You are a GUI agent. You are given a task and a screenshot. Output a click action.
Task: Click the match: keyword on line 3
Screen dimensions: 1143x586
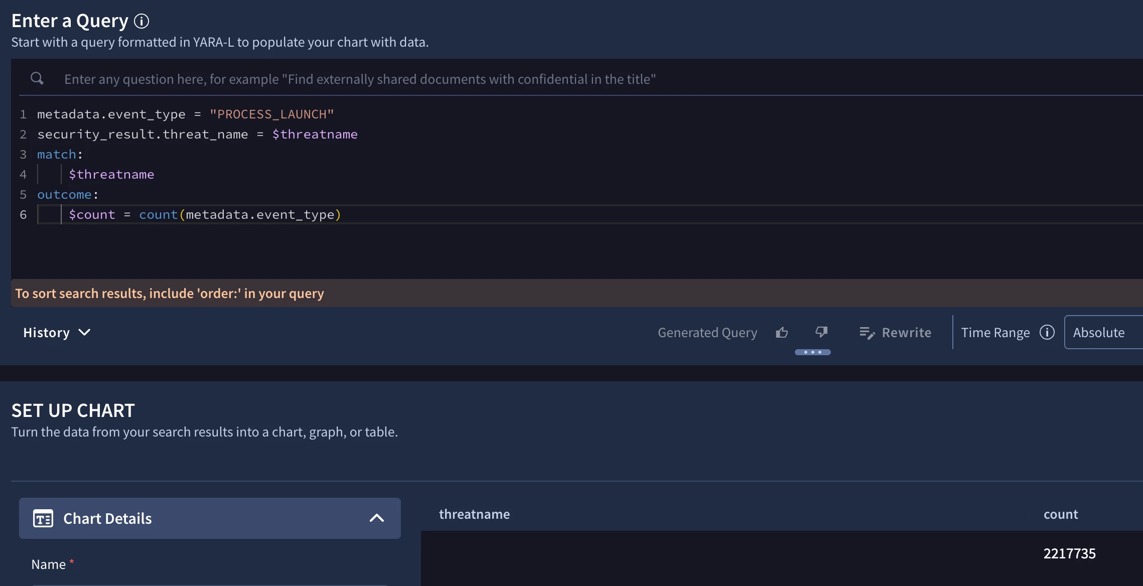point(60,155)
